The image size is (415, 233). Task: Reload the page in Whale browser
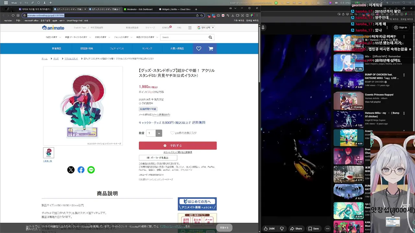pos(13,15)
